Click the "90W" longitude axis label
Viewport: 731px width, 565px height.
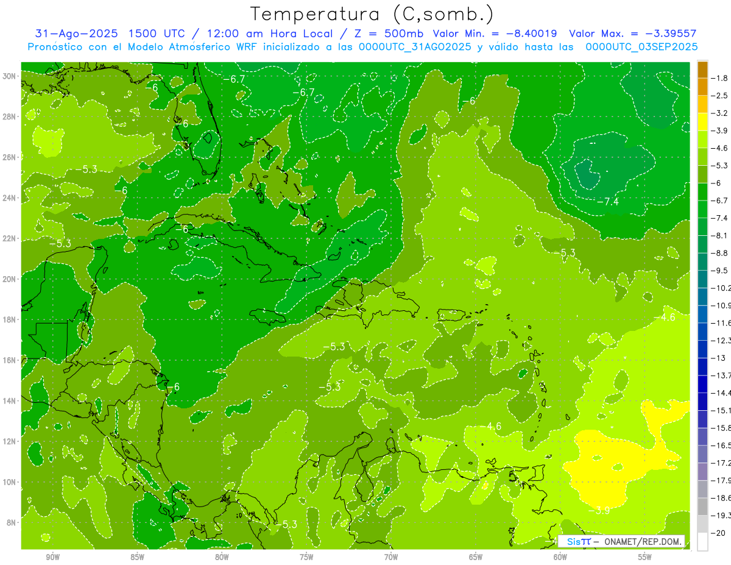click(52, 558)
